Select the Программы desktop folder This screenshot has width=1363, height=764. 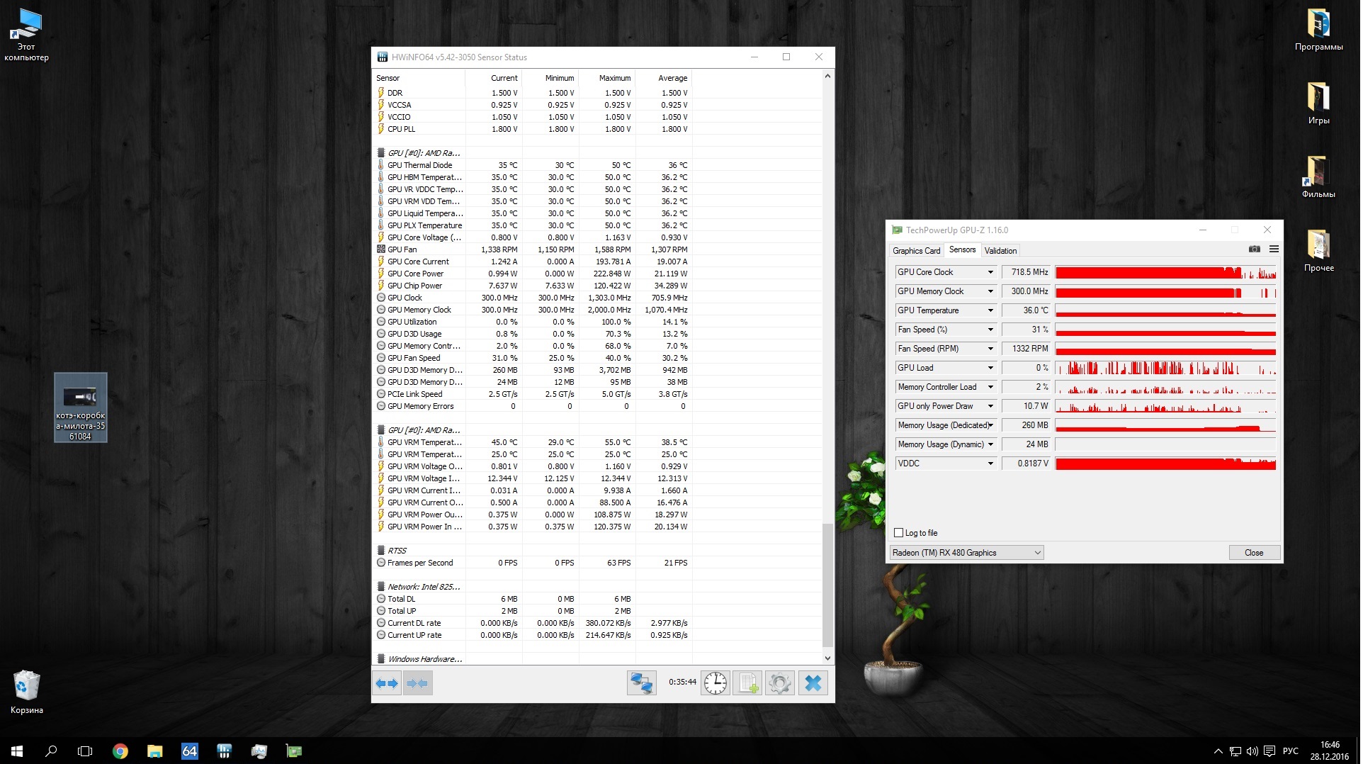1319,30
